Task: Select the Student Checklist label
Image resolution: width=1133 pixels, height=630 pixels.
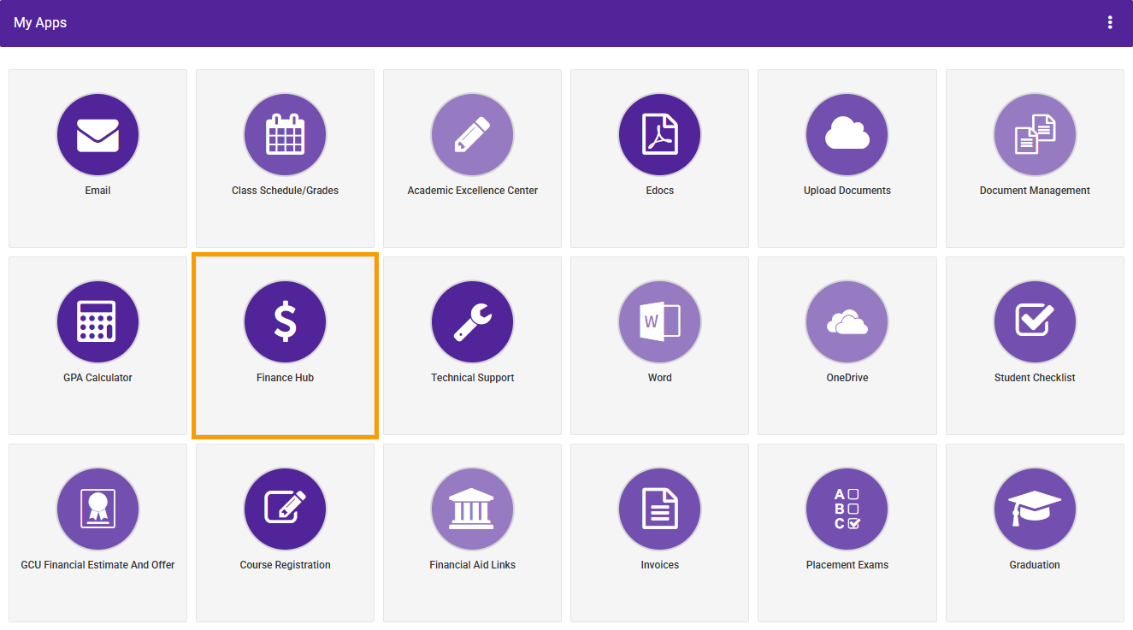Action: [1035, 378]
